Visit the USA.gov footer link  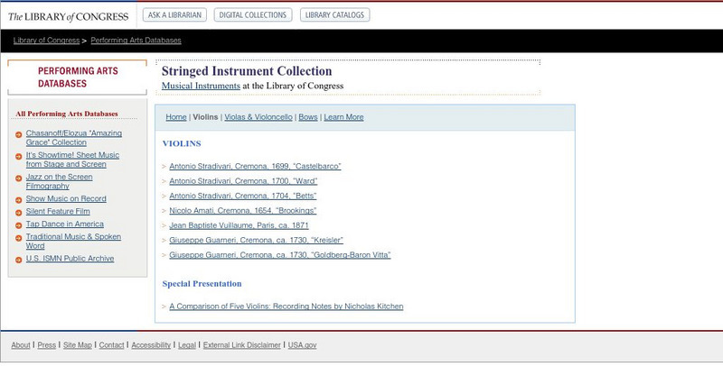[302, 345]
